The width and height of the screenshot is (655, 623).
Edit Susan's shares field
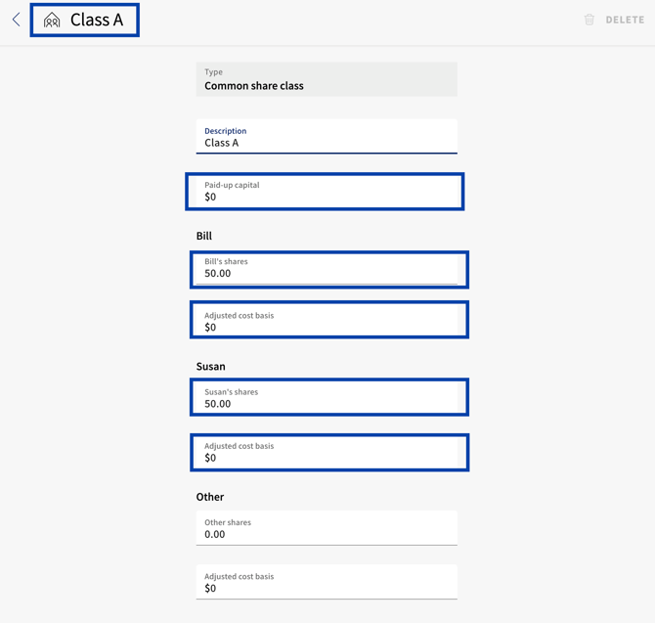click(327, 398)
